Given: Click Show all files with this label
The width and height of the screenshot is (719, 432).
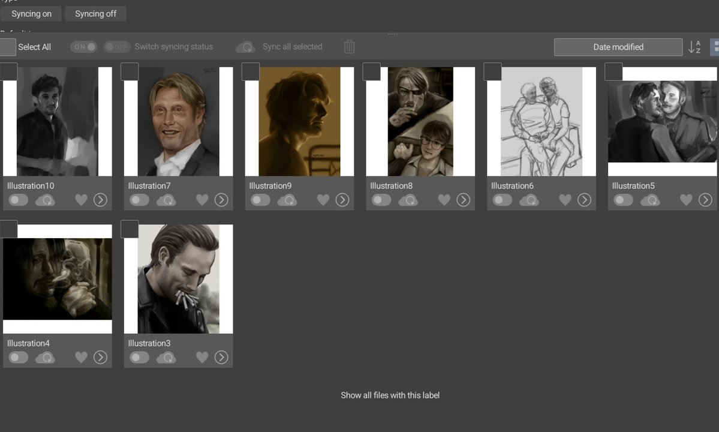Looking at the screenshot, I should 390,395.
